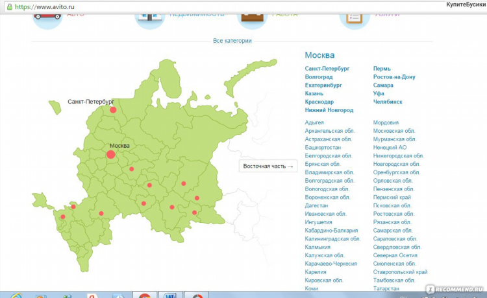
Task: Click the Башкортостан region link
Action: pyautogui.click(x=323, y=148)
